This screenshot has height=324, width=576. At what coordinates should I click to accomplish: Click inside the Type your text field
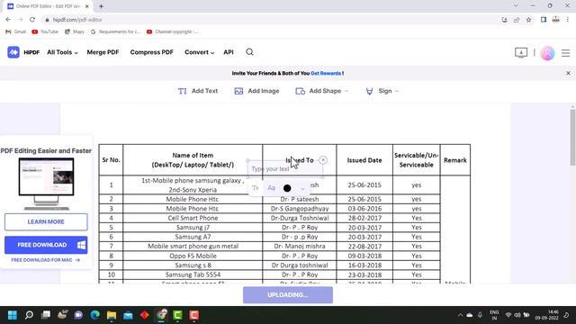click(x=285, y=169)
